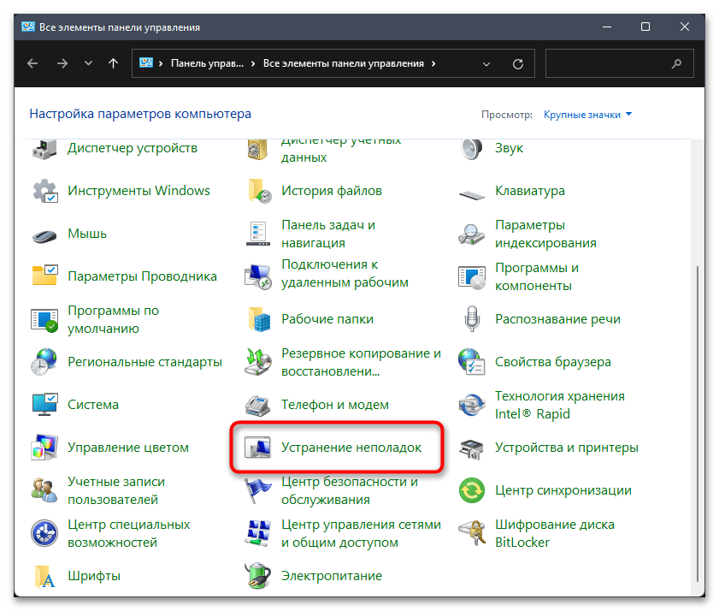Click the Электропитание battery icon

(x=258, y=575)
